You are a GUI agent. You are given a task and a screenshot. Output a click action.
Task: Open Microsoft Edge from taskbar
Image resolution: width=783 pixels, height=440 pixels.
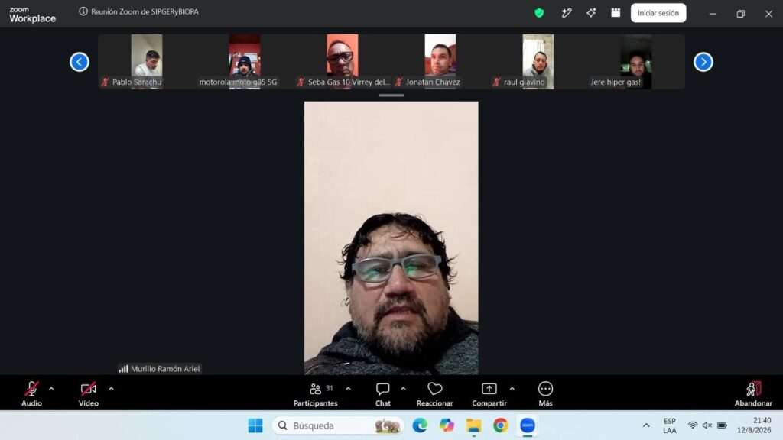pyautogui.click(x=420, y=425)
